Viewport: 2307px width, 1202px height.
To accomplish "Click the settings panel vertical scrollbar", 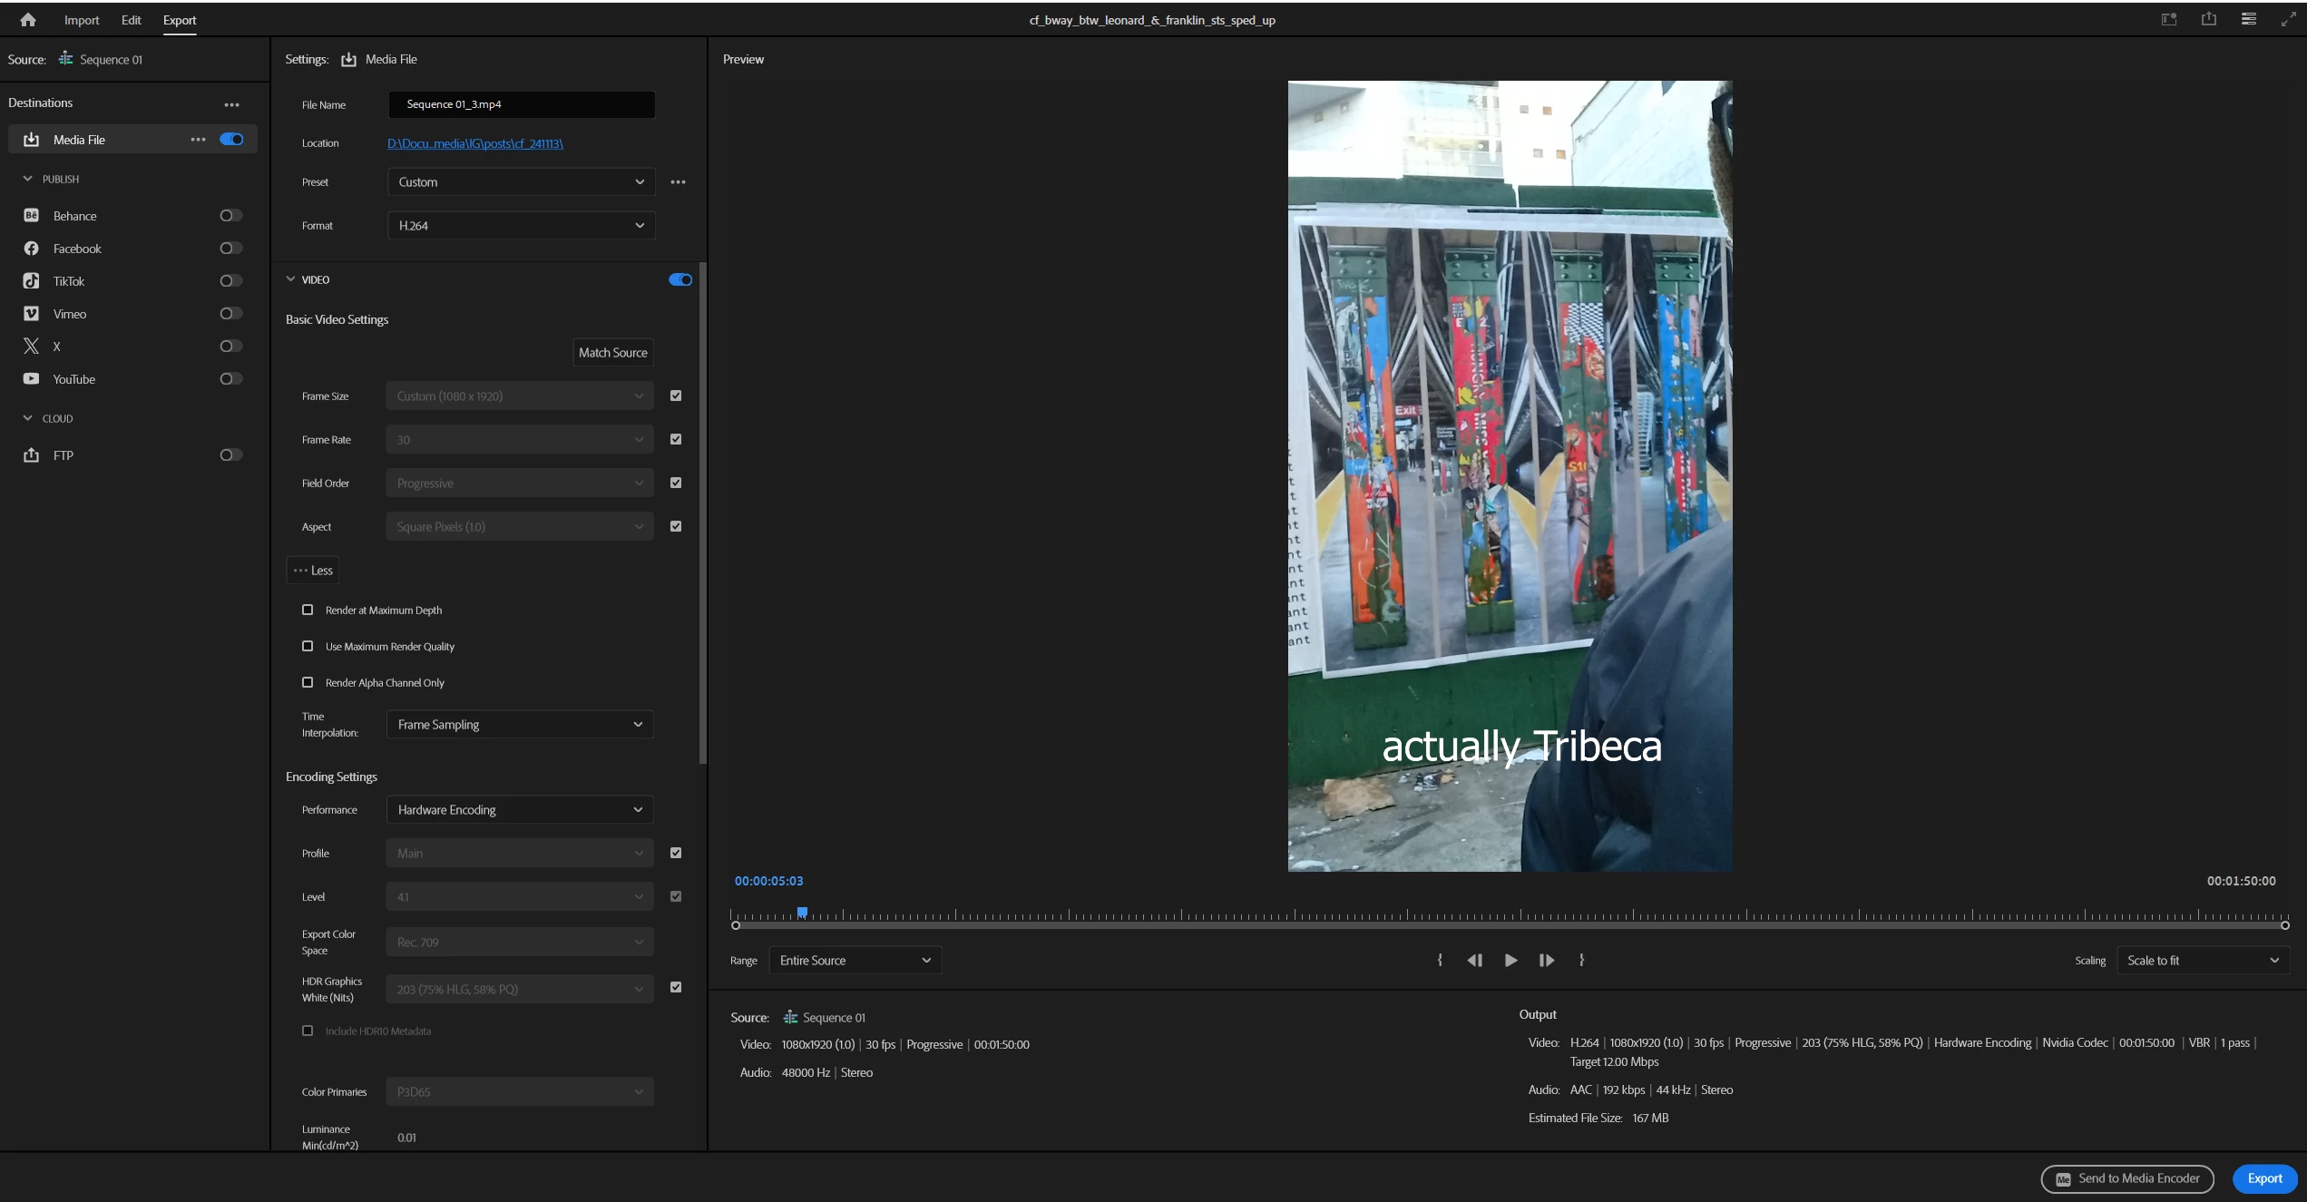I will point(702,513).
